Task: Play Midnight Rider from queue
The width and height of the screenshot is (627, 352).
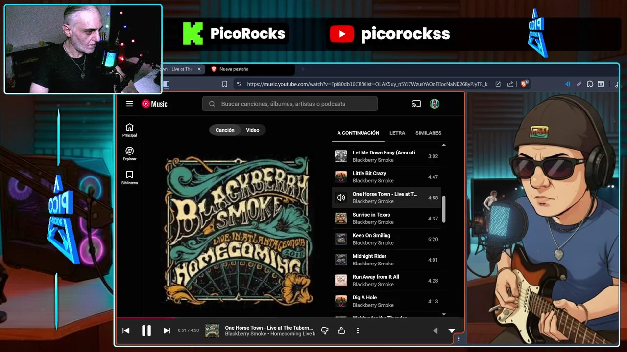Action: 386,260
